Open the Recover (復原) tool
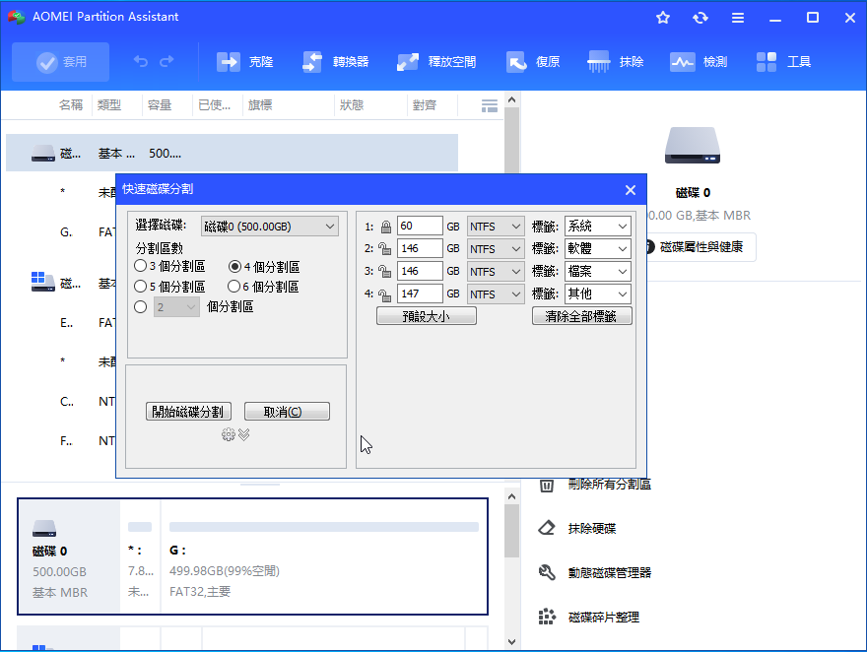The width and height of the screenshot is (867, 652). click(532, 62)
